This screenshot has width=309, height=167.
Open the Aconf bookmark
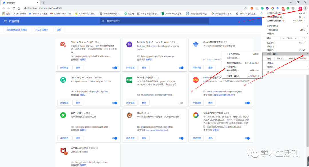pos(172,14)
